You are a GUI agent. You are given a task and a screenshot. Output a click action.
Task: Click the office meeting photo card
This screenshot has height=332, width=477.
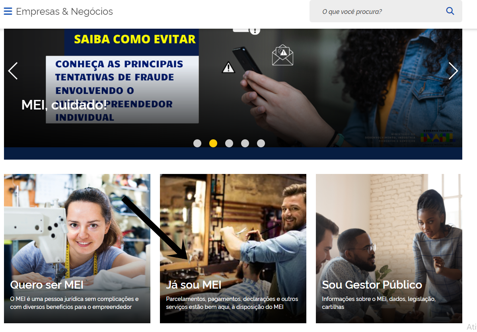389,248
